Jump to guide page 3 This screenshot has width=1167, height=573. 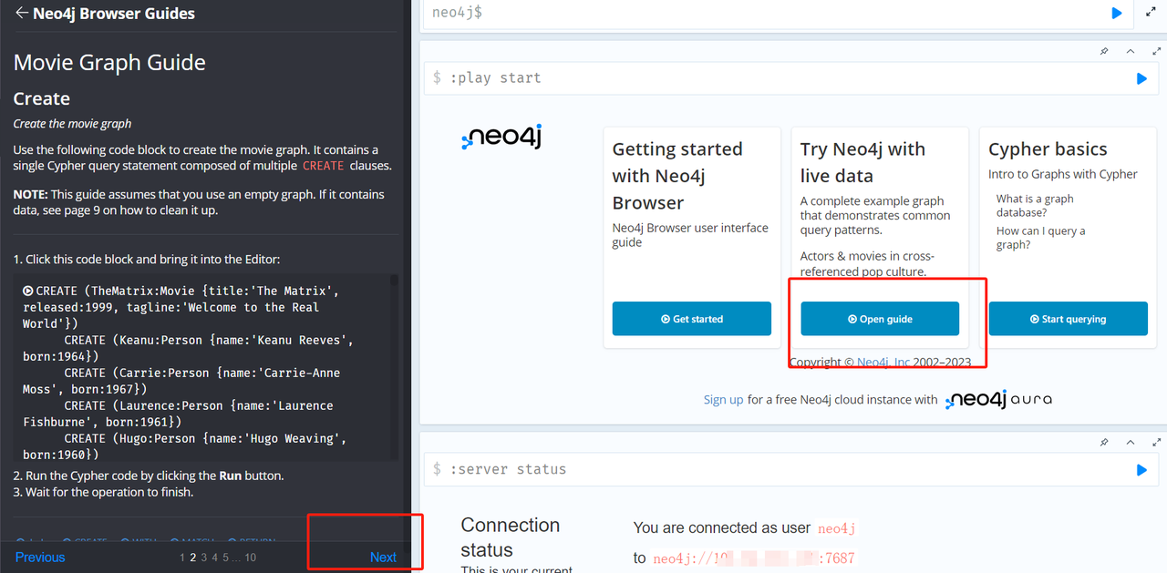[203, 558]
